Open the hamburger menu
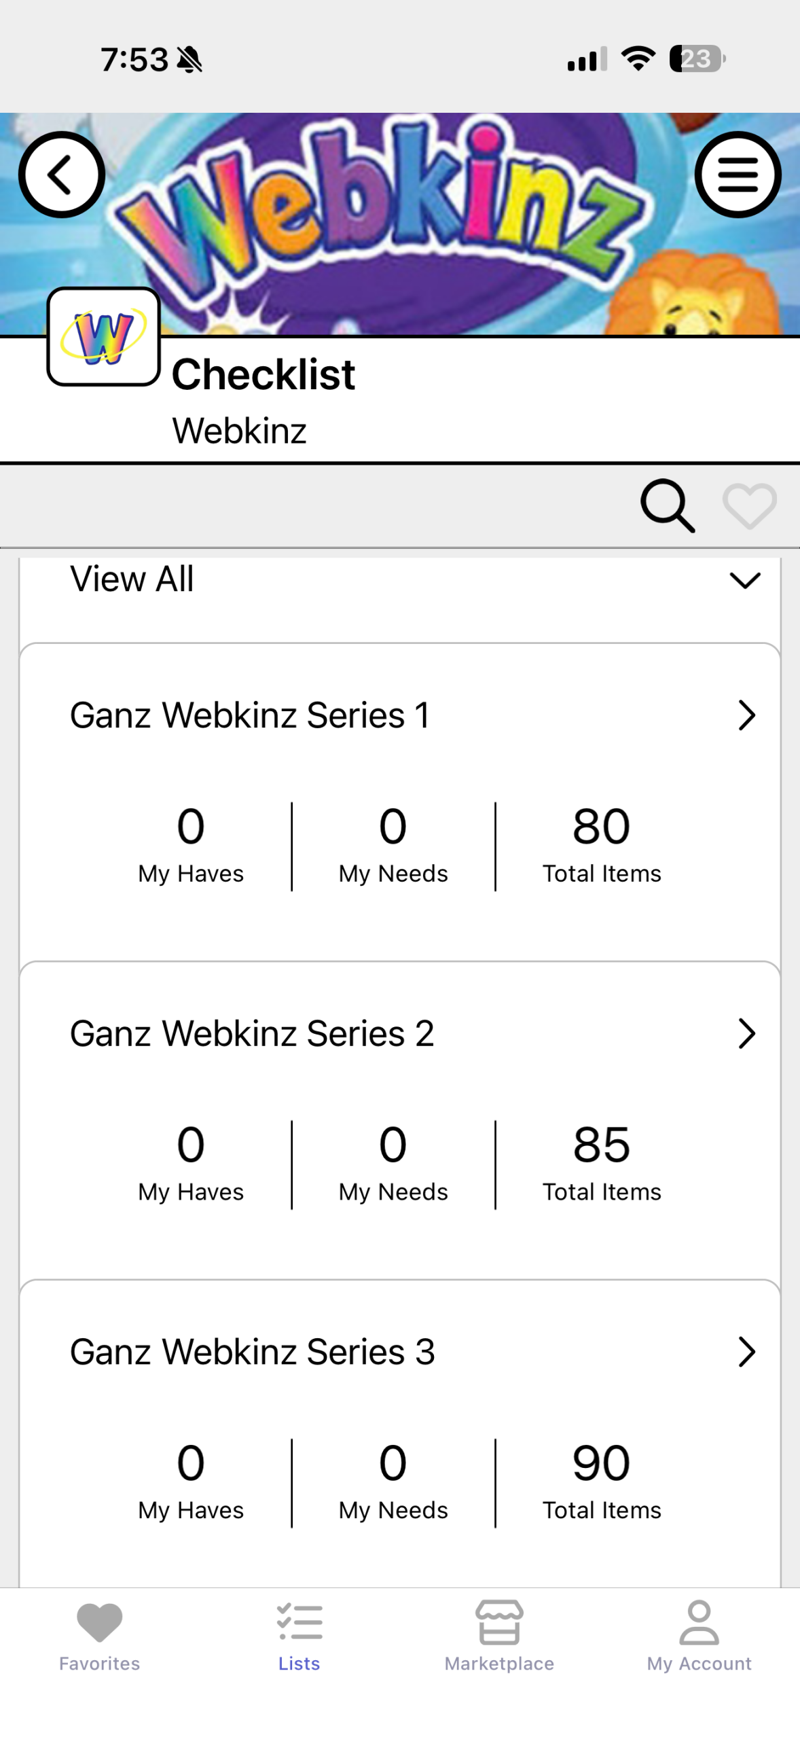 738,175
